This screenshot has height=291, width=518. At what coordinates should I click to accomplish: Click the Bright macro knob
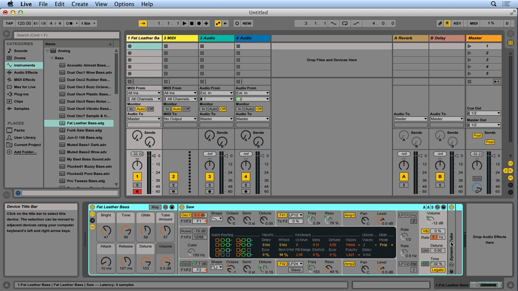click(x=106, y=230)
